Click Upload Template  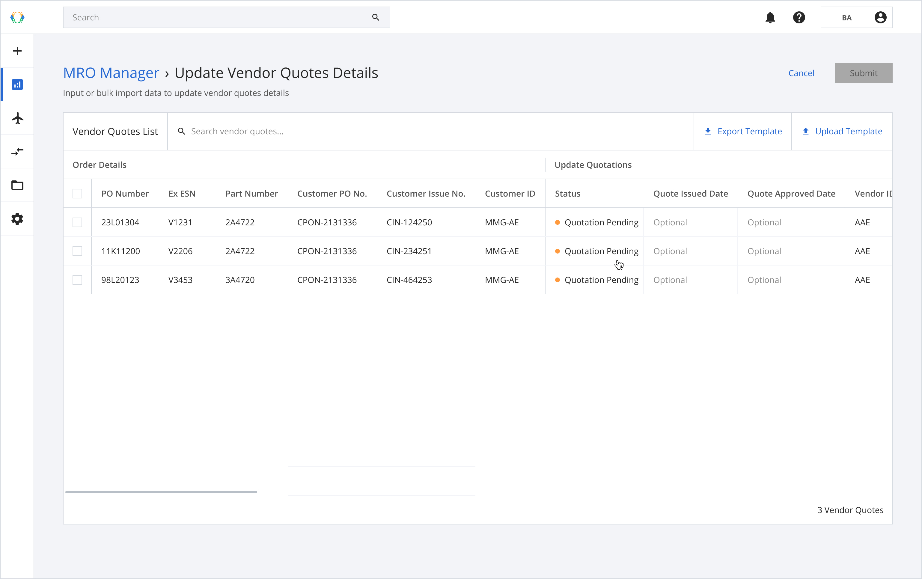[x=842, y=131]
